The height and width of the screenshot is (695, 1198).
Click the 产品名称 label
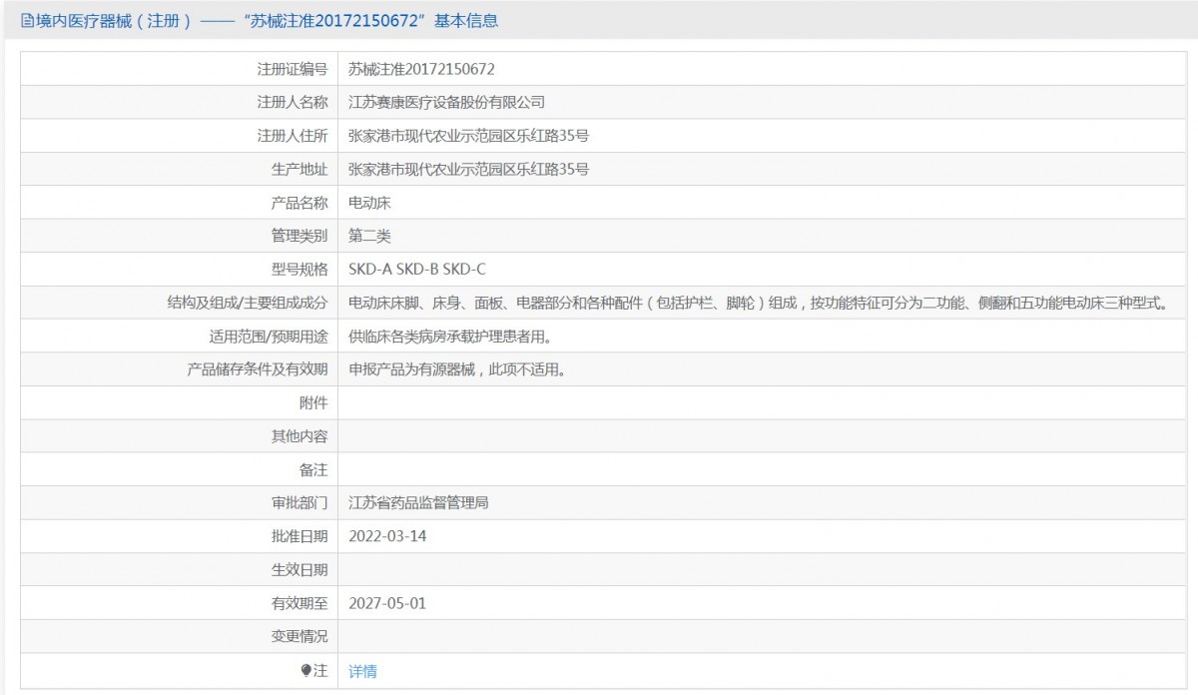[299, 203]
